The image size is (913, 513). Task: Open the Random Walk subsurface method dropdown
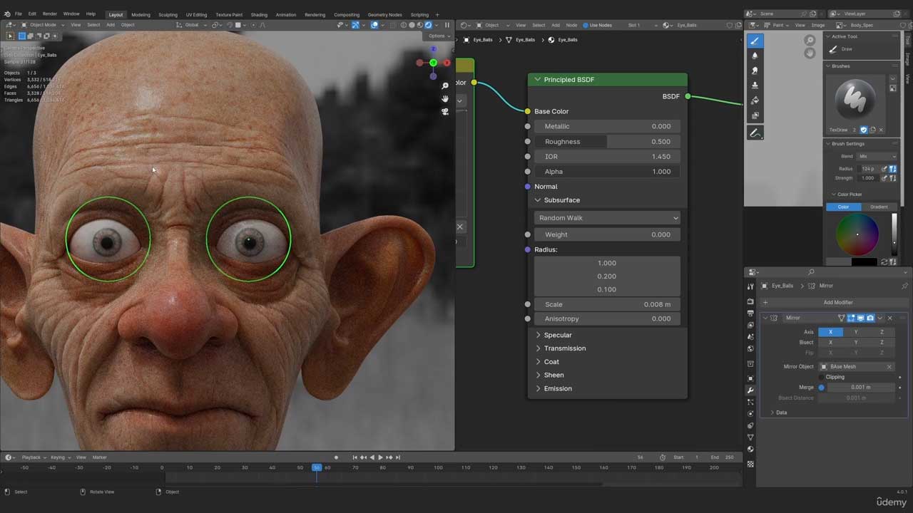(x=607, y=218)
